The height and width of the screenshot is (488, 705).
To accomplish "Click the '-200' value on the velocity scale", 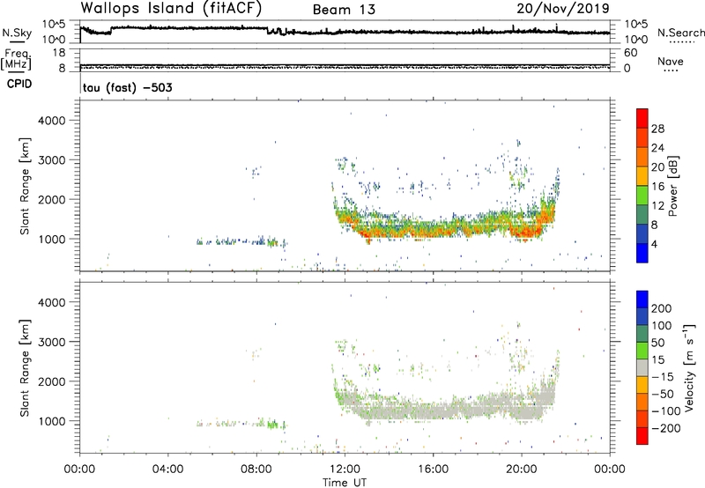I will (665, 428).
